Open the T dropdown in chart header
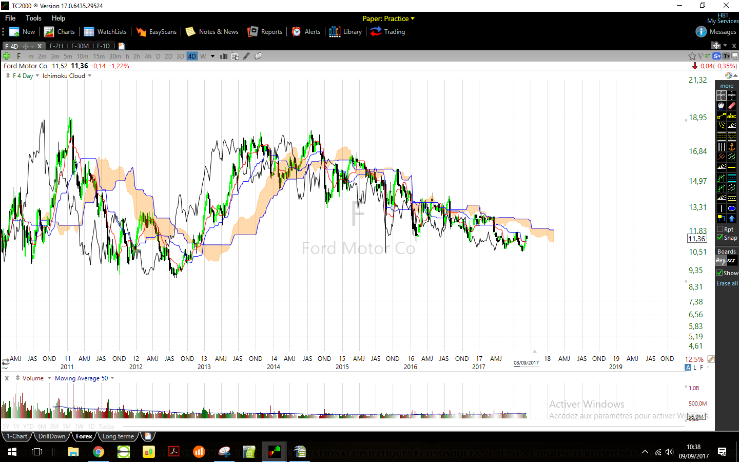 point(726,56)
